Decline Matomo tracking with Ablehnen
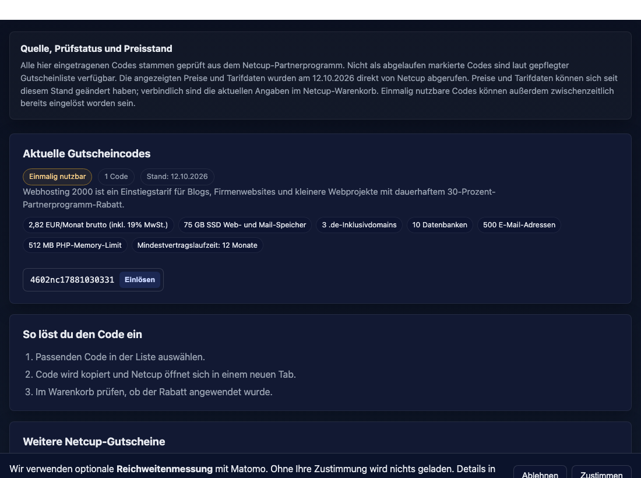The width and height of the screenshot is (641, 478). (540, 472)
